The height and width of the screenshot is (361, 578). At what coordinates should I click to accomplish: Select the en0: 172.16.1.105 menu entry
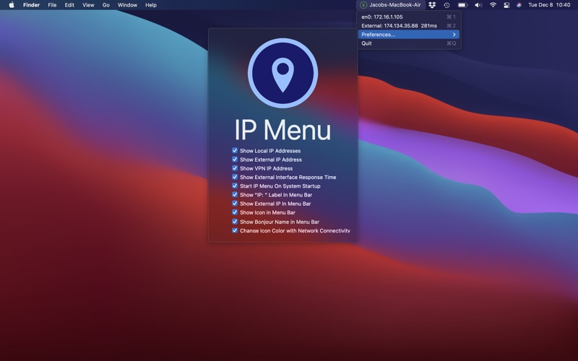point(409,17)
